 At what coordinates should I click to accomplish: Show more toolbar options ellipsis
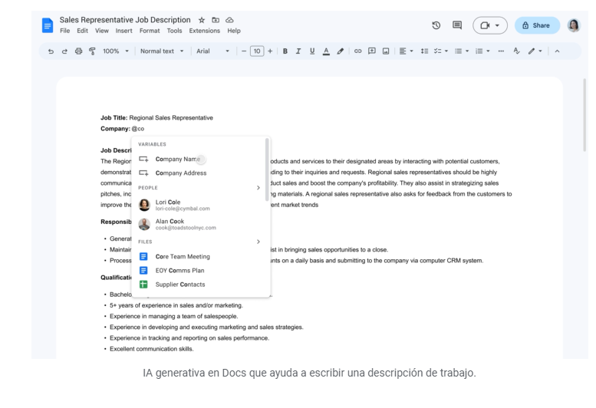[x=501, y=51]
